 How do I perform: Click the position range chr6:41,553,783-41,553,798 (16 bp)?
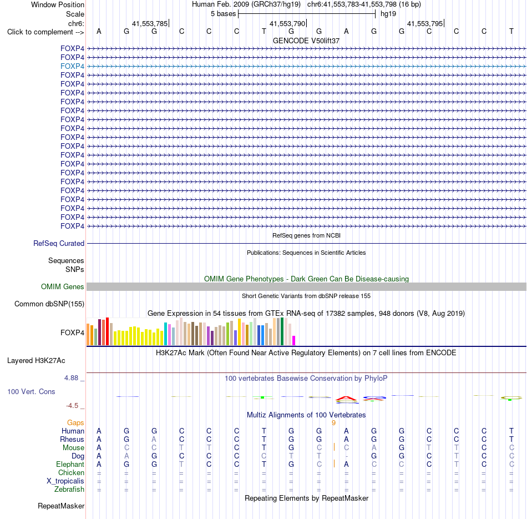tap(364, 4)
